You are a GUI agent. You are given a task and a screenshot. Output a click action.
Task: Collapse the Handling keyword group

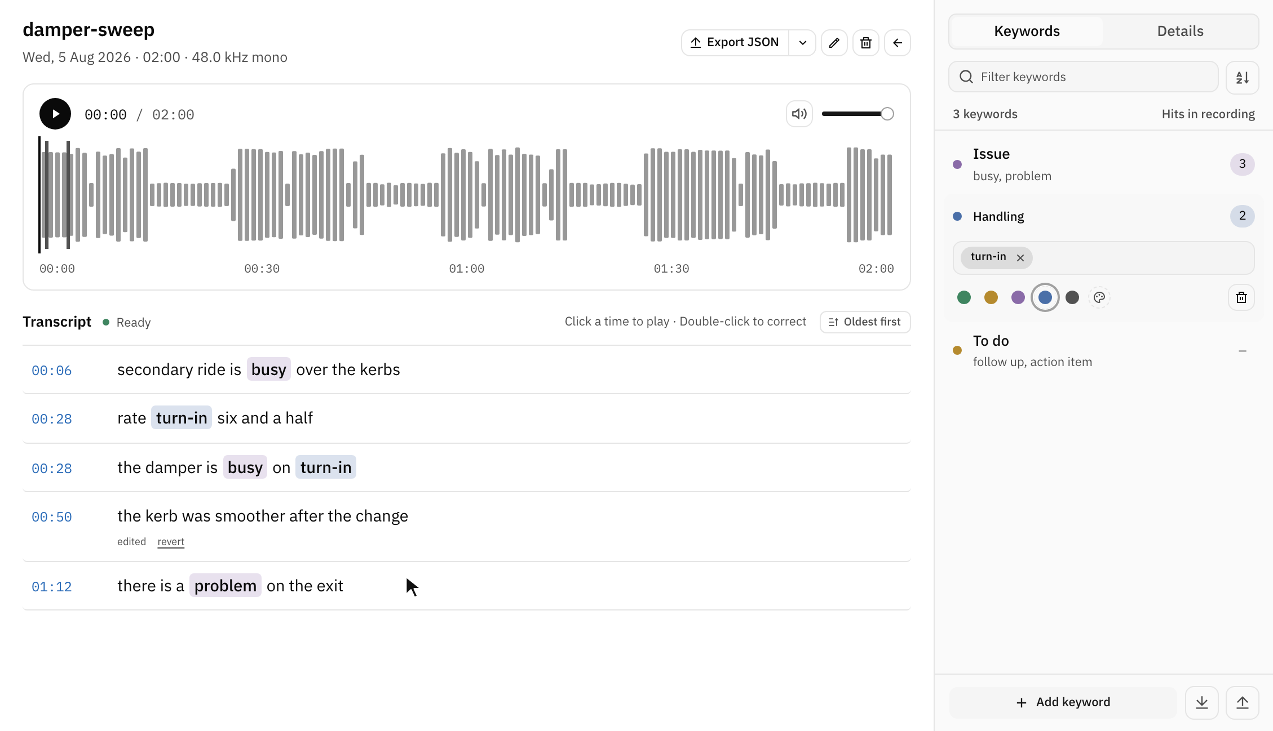pyautogui.click(x=1103, y=216)
